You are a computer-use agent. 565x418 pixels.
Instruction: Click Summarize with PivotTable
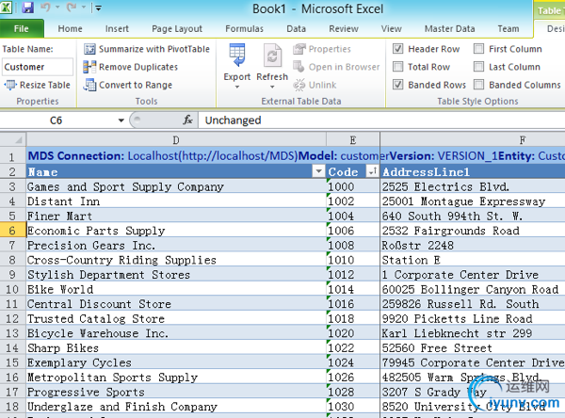click(147, 49)
